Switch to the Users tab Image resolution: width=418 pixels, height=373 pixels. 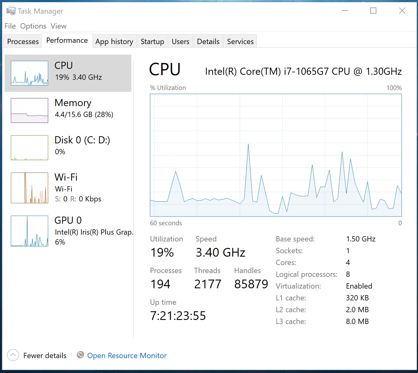click(180, 41)
